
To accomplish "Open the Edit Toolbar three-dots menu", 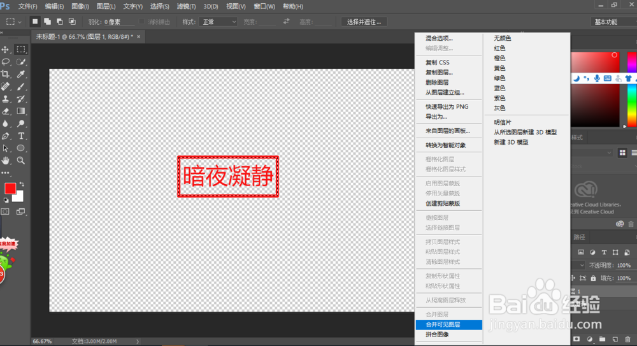I will (5, 173).
